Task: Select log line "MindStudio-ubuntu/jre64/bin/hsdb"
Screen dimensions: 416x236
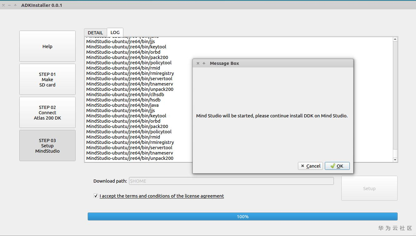Action: [123, 100]
